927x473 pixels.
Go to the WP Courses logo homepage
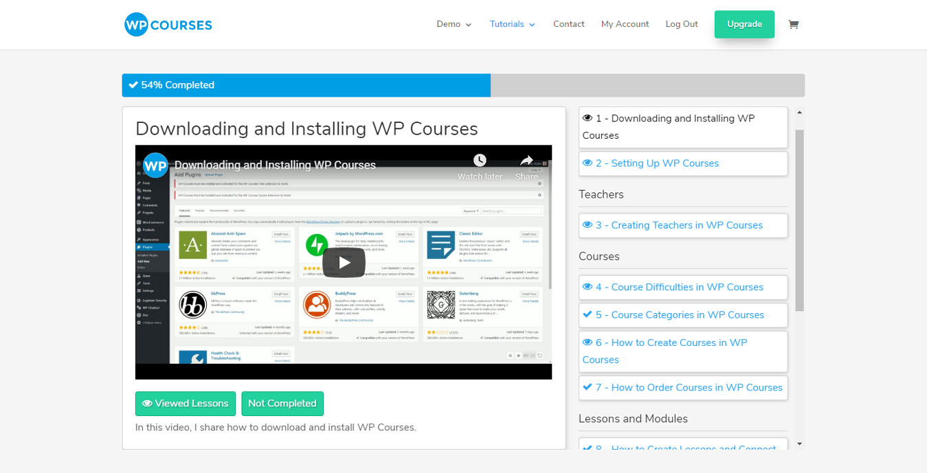coord(168,25)
